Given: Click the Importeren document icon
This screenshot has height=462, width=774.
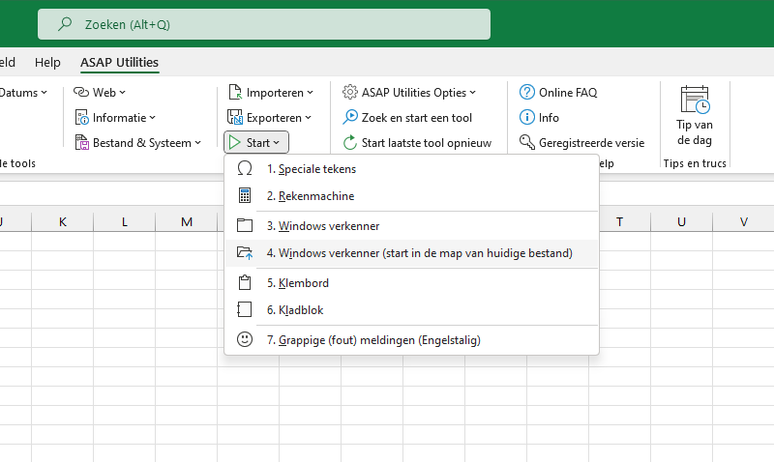Looking at the screenshot, I should [x=235, y=92].
